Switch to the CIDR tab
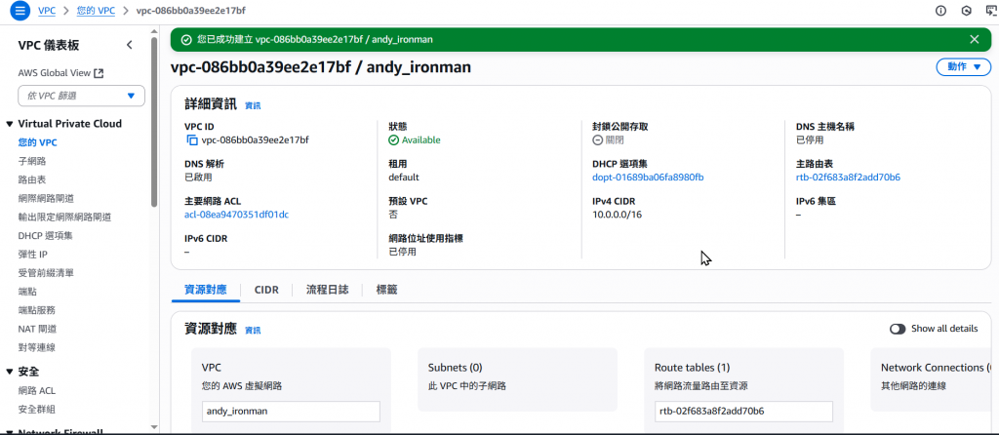Screen dimensions: 999x435 click(x=266, y=290)
